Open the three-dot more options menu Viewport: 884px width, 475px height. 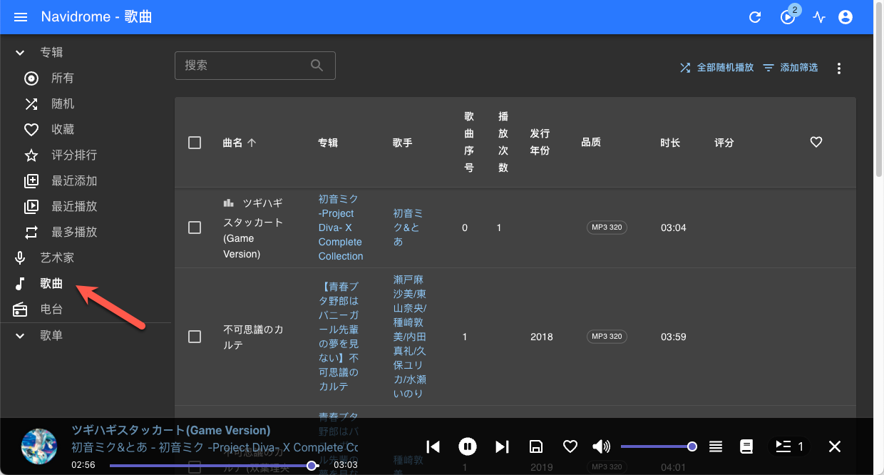pyautogui.click(x=839, y=68)
